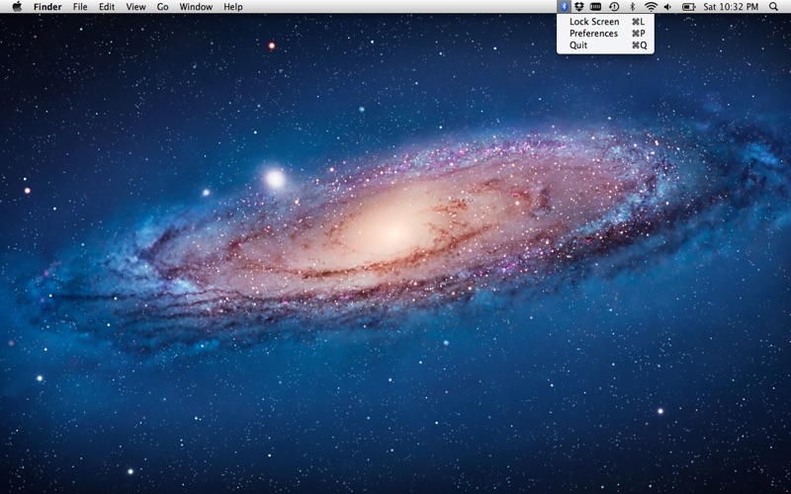Click the volume speaker icon
Screen dimensions: 791x494
tap(668, 7)
